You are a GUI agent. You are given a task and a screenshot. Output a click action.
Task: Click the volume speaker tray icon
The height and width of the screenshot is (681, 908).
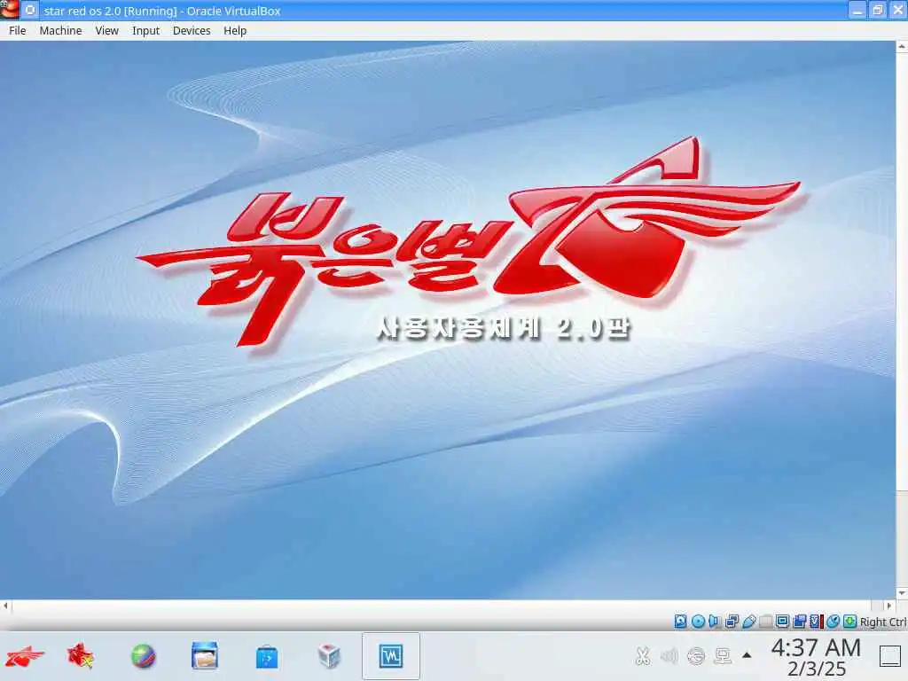(669, 656)
